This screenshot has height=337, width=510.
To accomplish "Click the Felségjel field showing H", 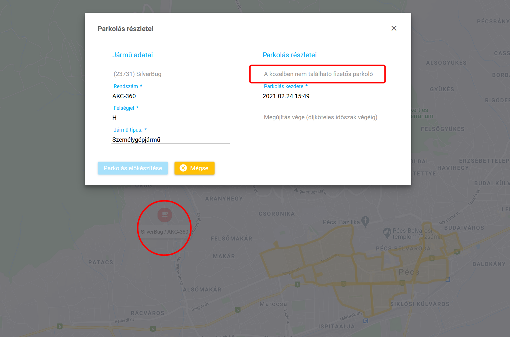I will point(170,118).
